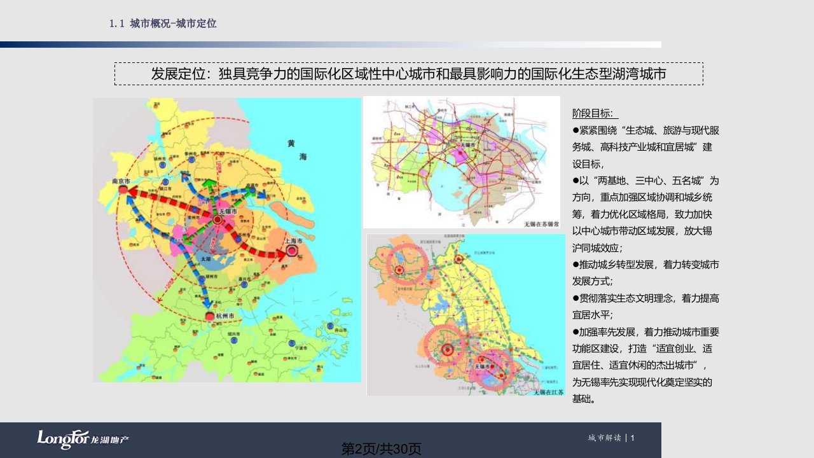814x458 pixels.
Task: Open the '无锡在江苏' map image
Action: pos(466,315)
